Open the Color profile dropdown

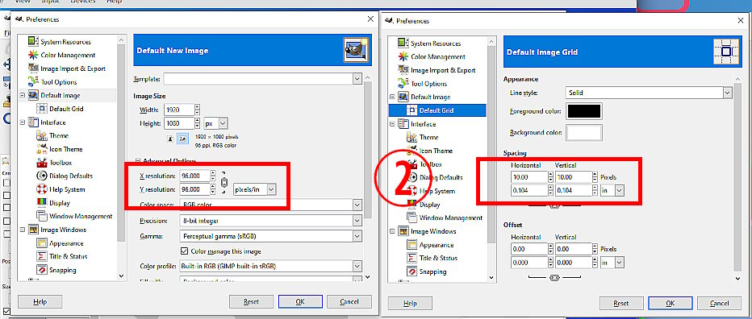270,266
